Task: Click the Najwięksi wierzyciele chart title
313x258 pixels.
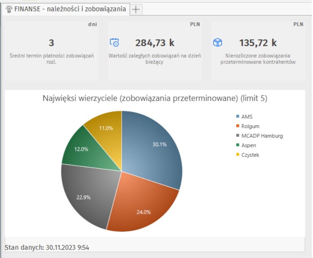Action: pos(155,98)
